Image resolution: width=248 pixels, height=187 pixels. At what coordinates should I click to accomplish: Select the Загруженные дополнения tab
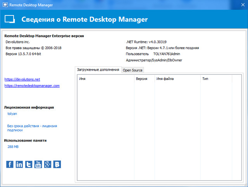tap(98, 70)
